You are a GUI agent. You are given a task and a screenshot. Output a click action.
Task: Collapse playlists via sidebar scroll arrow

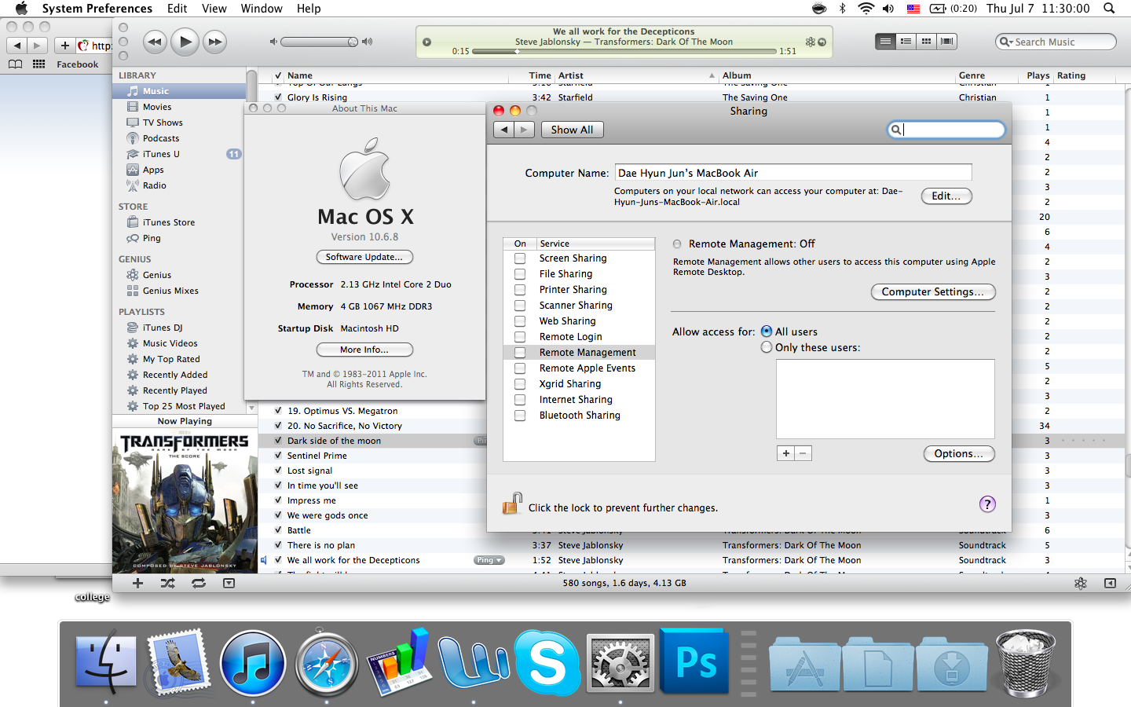[x=251, y=408]
